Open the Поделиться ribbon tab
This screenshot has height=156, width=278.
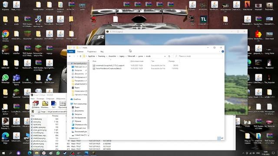click(92, 52)
